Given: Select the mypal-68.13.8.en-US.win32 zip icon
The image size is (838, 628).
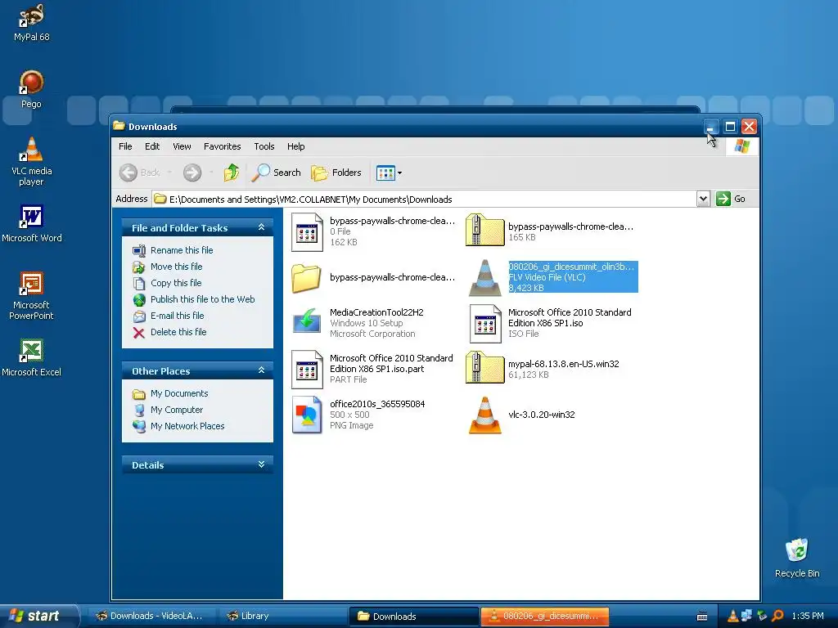Looking at the screenshot, I should (484, 367).
